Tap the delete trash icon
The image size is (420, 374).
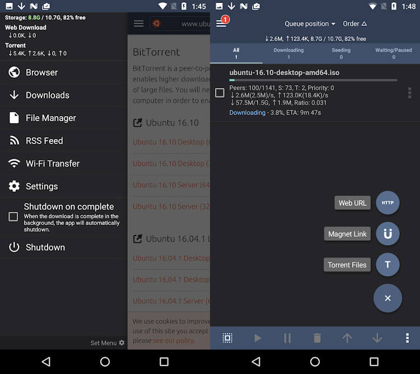318,338
